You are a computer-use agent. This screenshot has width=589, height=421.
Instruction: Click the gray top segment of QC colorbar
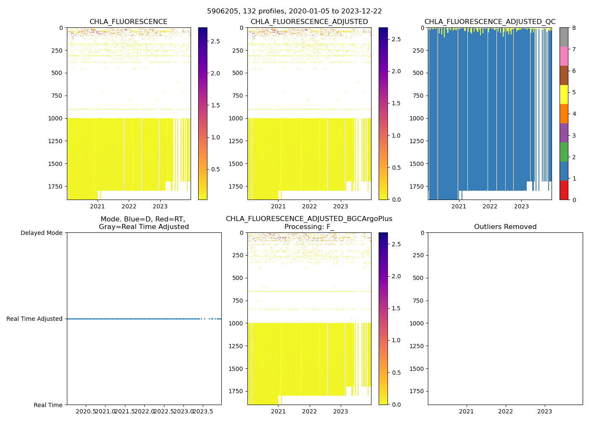564,37
